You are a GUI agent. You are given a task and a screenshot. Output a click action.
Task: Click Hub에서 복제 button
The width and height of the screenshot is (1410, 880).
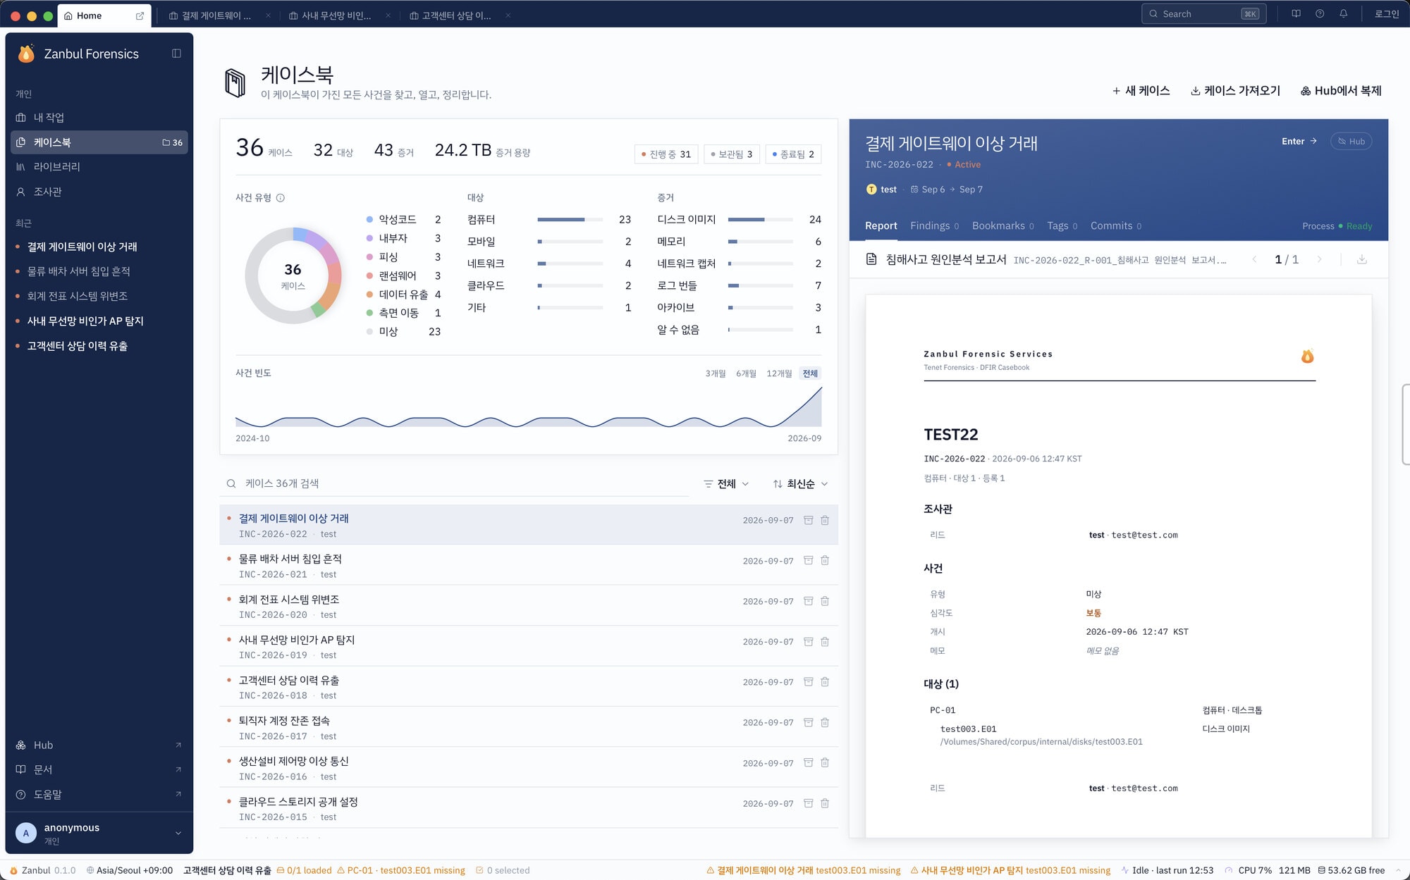(x=1342, y=91)
